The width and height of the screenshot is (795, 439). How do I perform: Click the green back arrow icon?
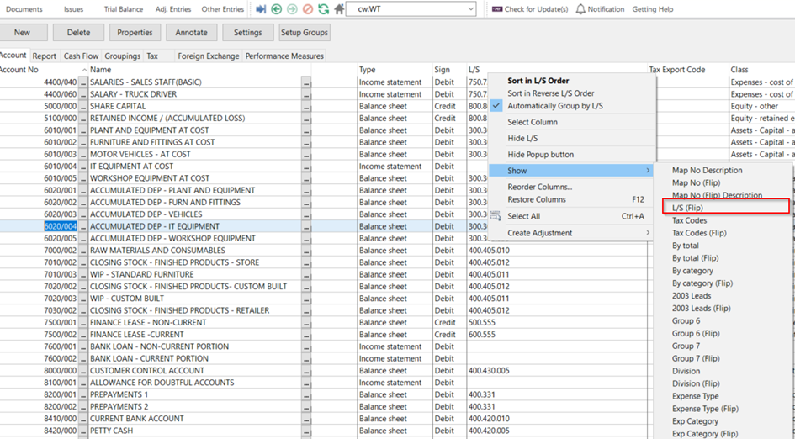pos(276,9)
